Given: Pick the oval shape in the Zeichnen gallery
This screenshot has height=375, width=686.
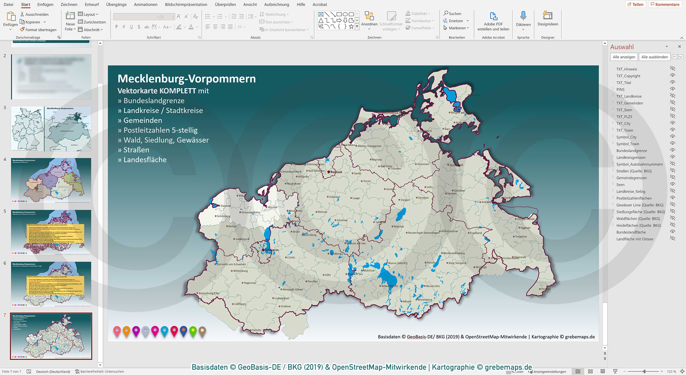Looking at the screenshot, I should coord(346,14).
